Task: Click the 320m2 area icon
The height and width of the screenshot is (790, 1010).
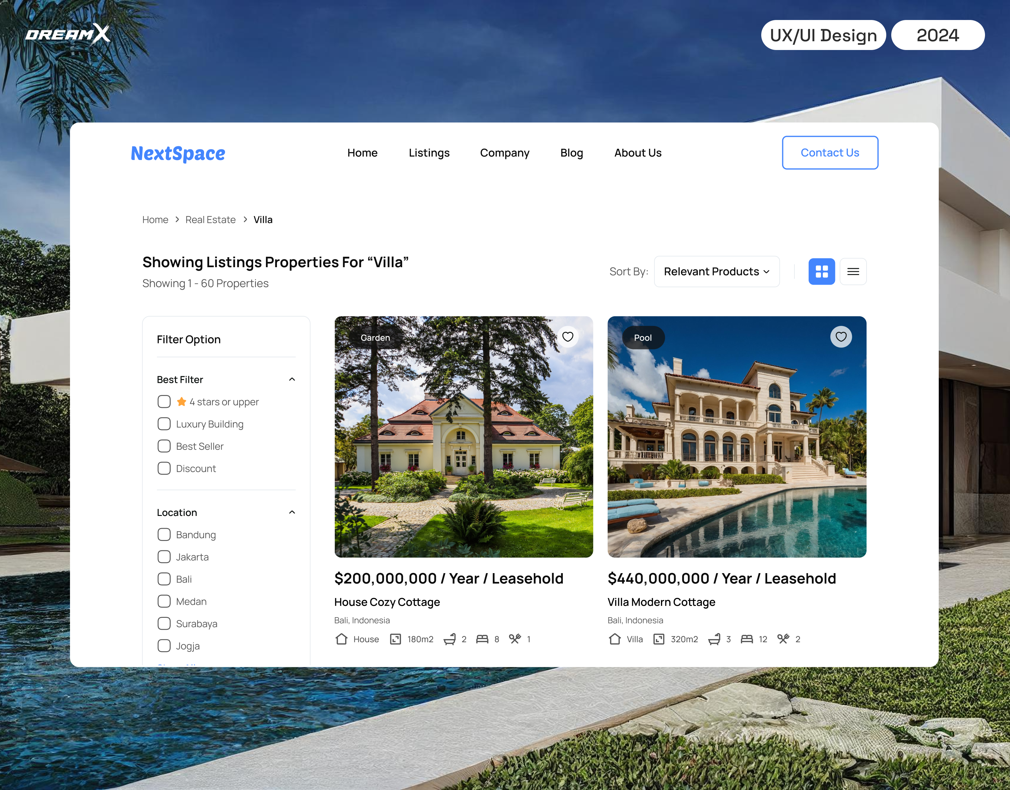Action: (658, 639)
